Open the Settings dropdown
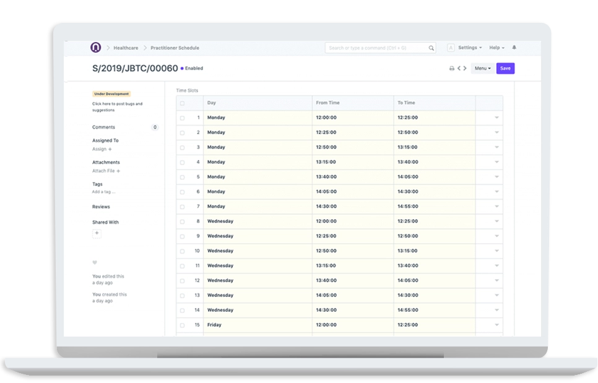 pos(469,48)
